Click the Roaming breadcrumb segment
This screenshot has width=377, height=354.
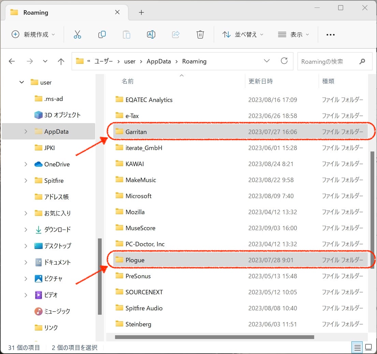[x=194, y=61]
